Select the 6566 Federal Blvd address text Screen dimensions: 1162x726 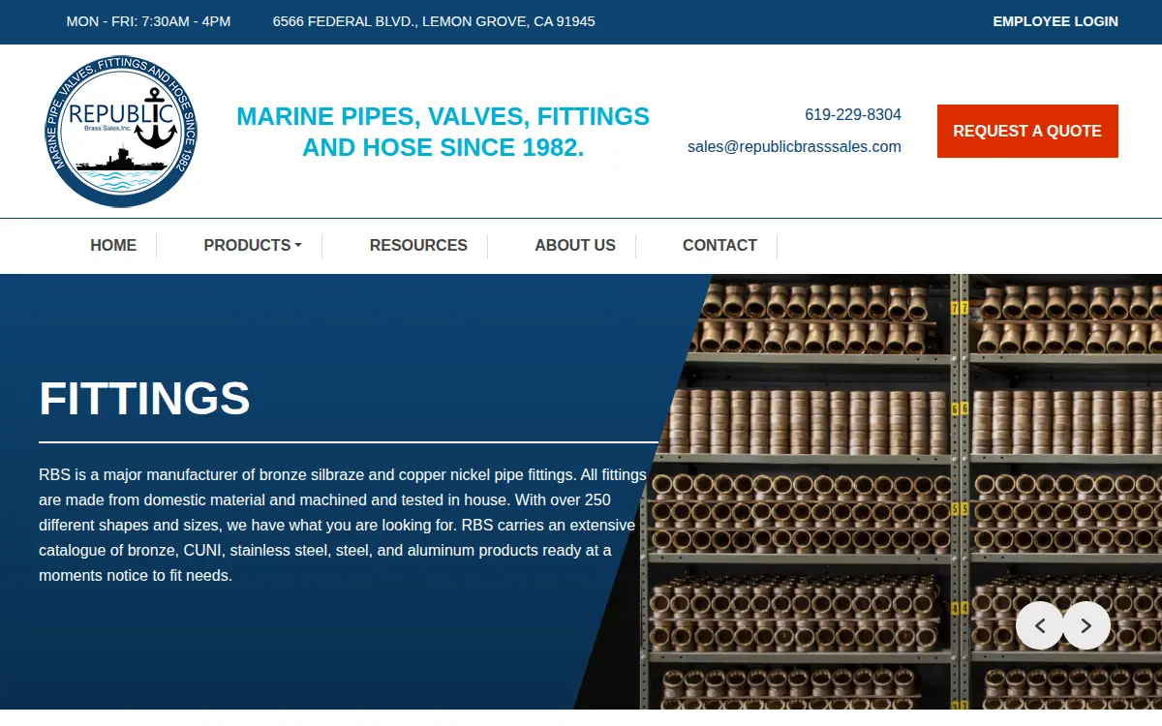click(x=434, y=21)
